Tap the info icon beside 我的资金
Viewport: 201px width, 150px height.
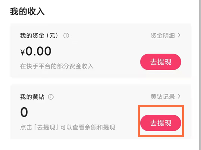pyautogui.click(x=66, y=36)
